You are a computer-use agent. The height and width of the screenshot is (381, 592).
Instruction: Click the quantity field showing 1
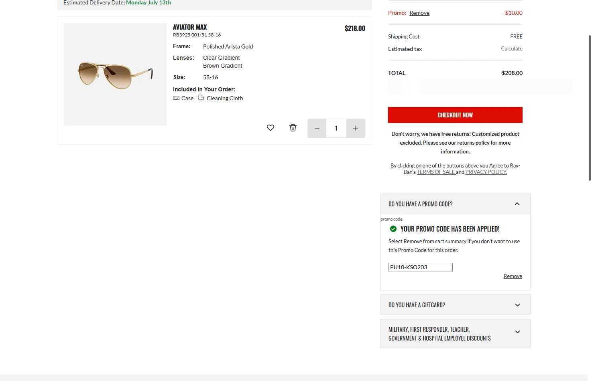[336, 128]
